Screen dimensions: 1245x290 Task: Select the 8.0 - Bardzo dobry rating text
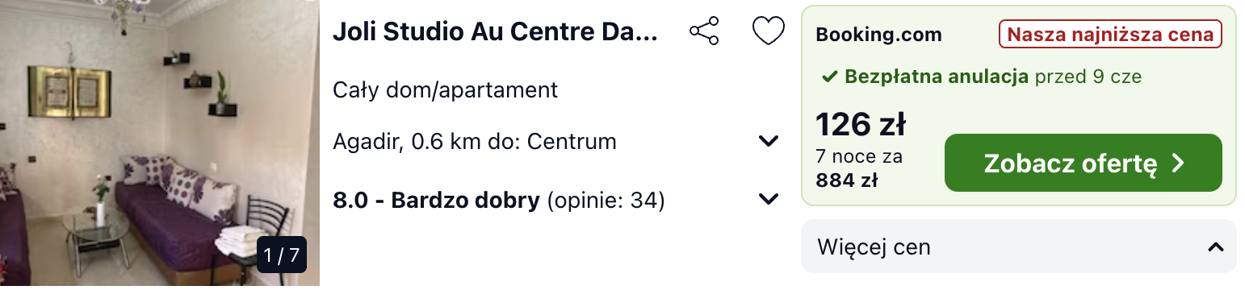[x=436, y=200]
